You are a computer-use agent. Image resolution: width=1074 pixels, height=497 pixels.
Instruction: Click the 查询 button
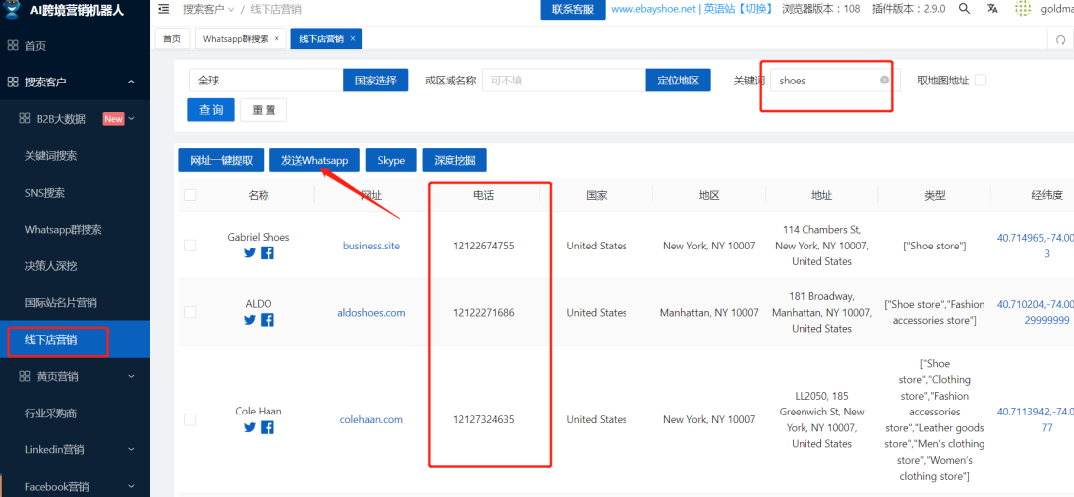point(211,110)
